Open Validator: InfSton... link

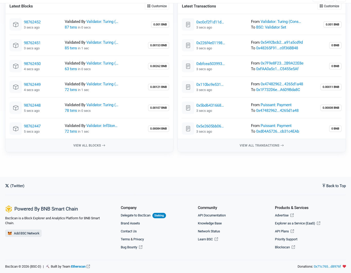point(102,126)
